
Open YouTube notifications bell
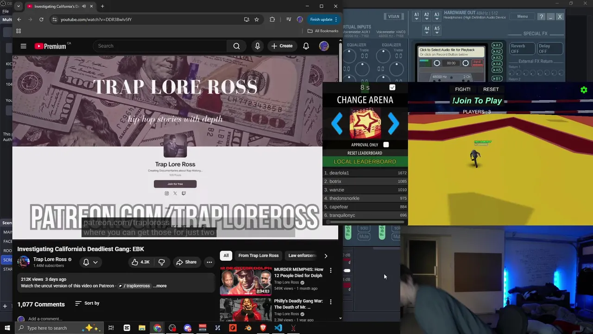[x=306, y=46]
